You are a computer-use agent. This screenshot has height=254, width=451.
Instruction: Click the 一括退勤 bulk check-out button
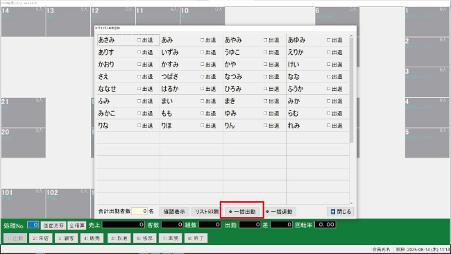pos(280,212)
